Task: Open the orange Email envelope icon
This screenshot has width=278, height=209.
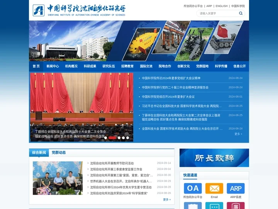Action: 214,188
